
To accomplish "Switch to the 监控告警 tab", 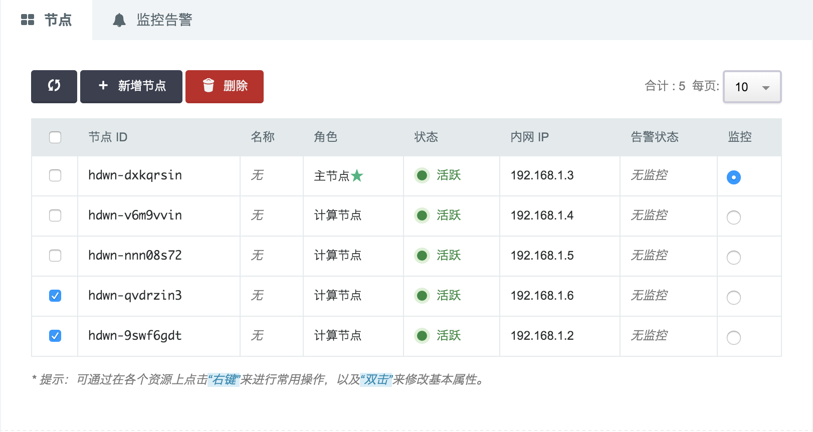I will click(x=153, y=20).
